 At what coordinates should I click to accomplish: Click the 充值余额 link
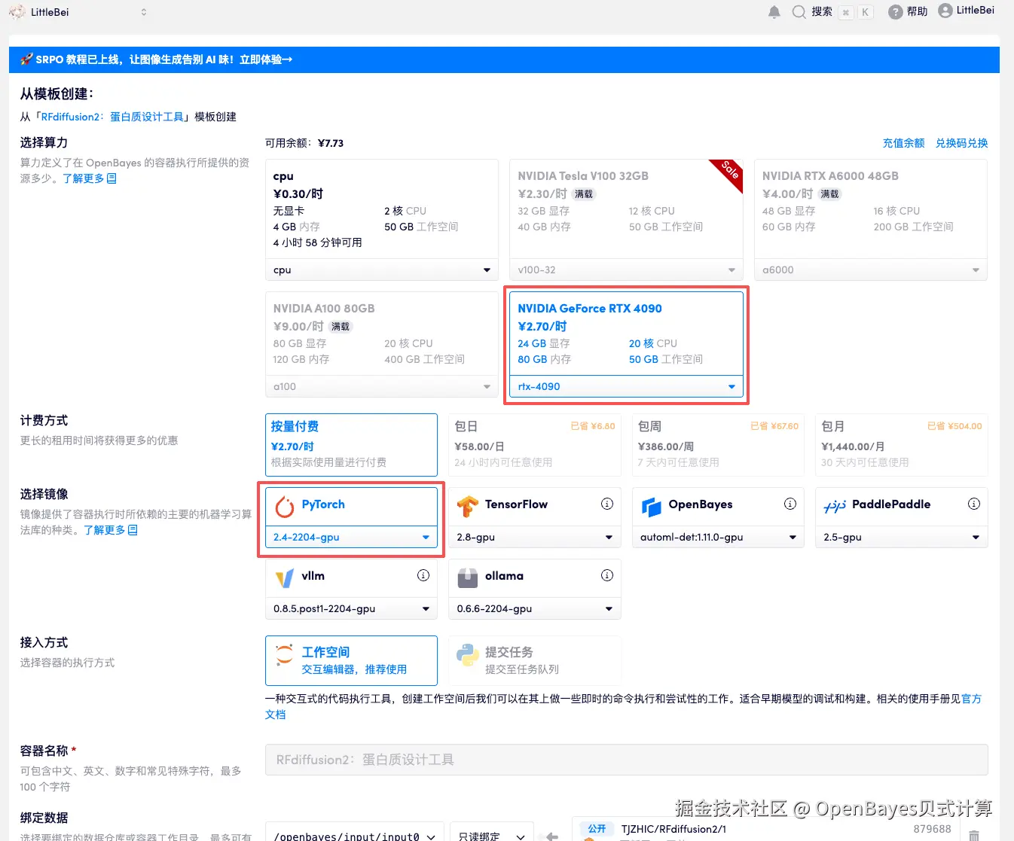coord(903,142)
